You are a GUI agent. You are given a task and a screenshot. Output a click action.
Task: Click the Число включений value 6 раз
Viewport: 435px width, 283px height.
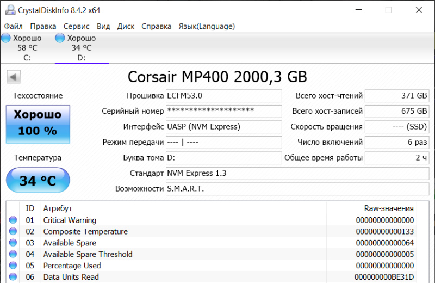[397, 142]
